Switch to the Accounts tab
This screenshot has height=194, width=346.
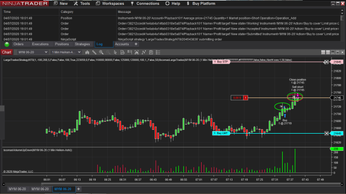[x=122, y=44]
